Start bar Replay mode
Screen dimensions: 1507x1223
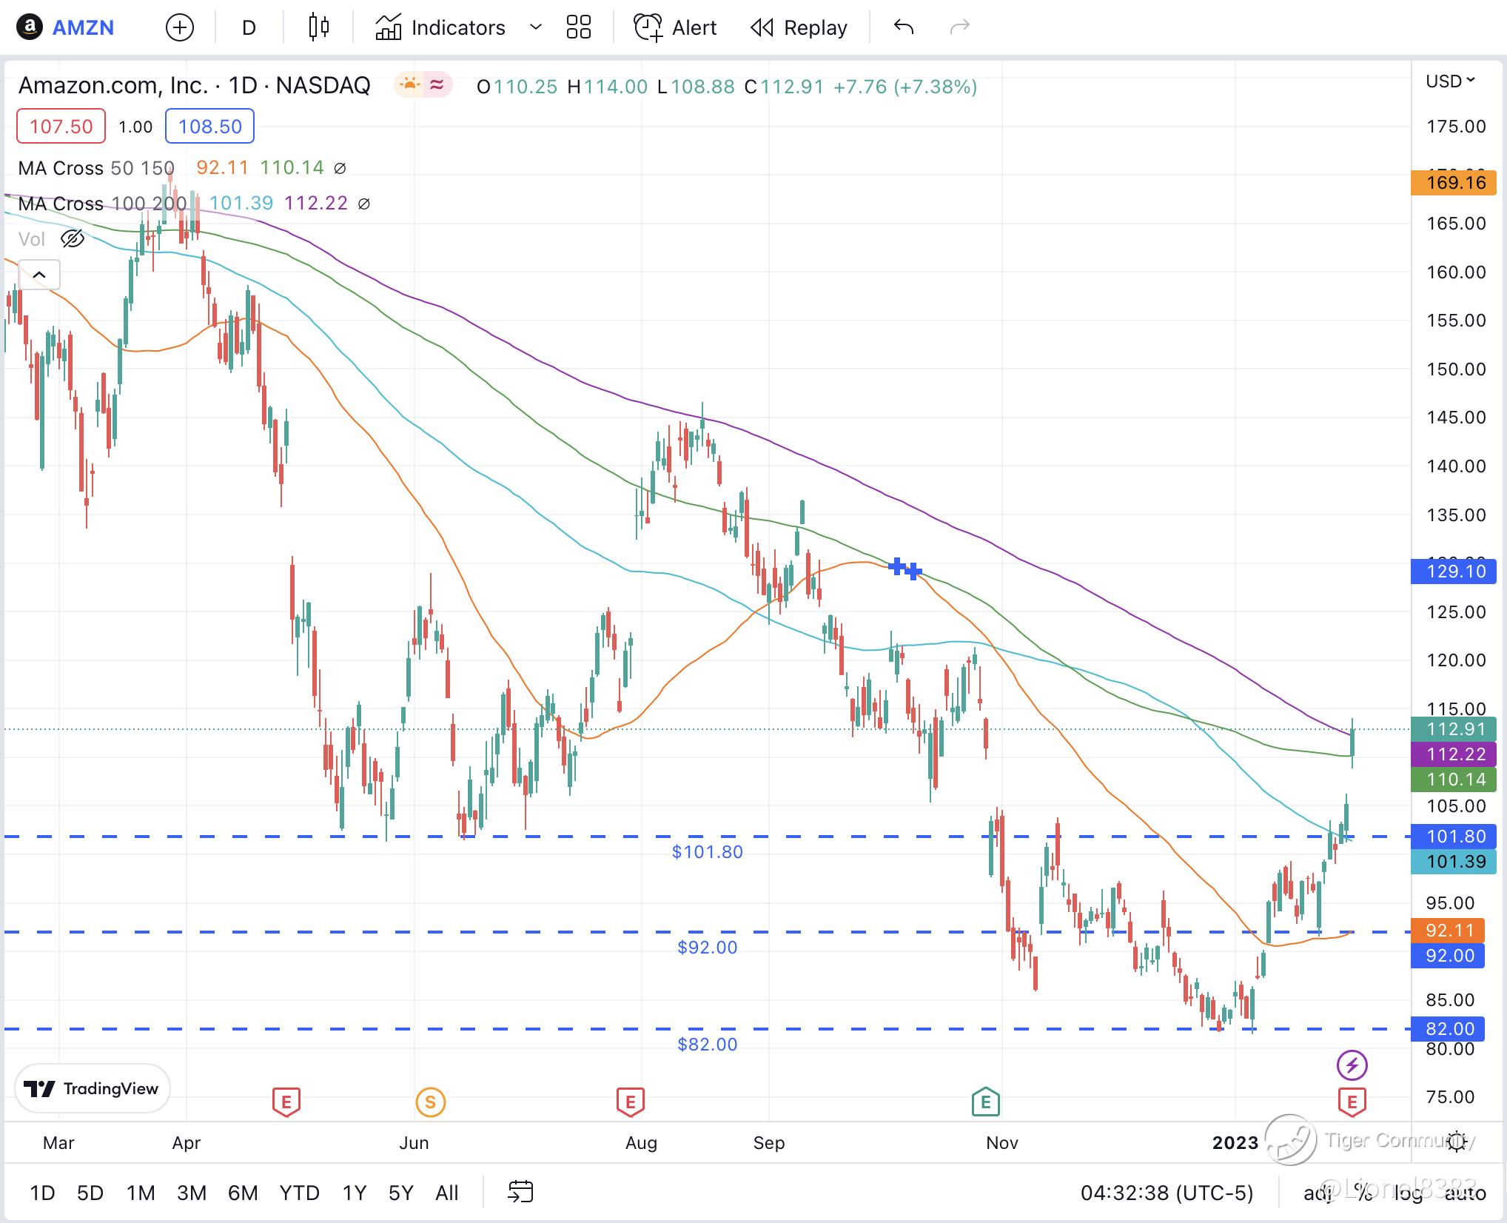(799, 28)
